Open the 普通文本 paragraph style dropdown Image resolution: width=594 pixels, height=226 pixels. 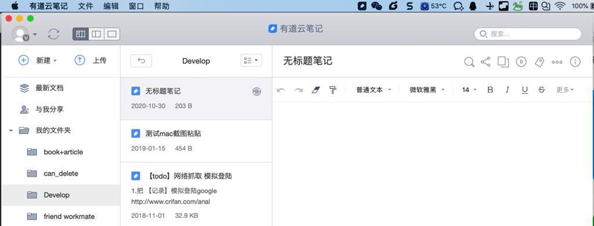coord(374,90)
